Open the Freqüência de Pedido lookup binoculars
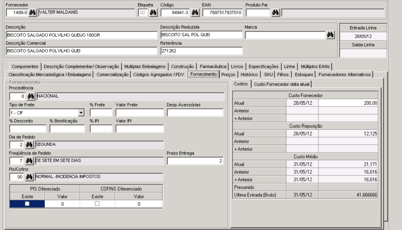 pos(29,161)
